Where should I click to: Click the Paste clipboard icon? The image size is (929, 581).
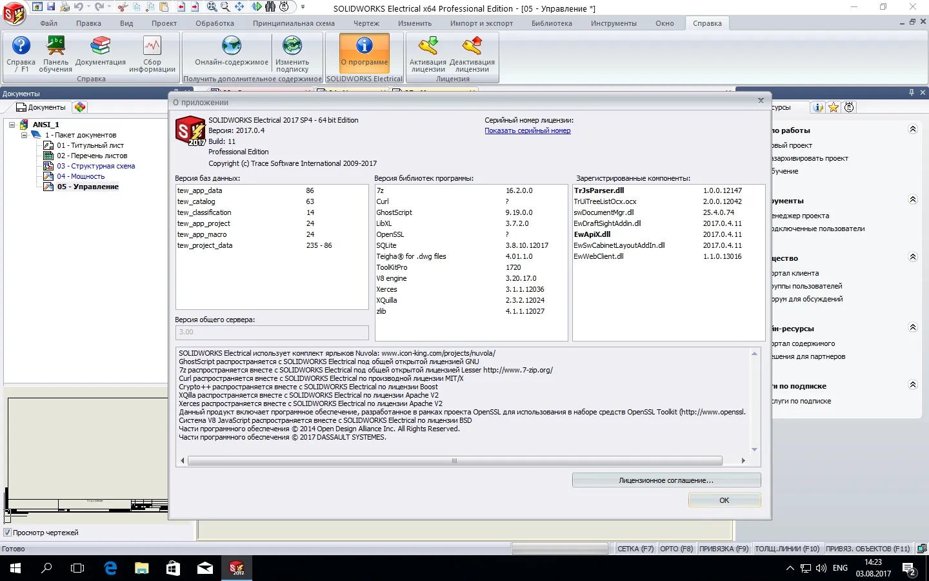tap(164, 6)
